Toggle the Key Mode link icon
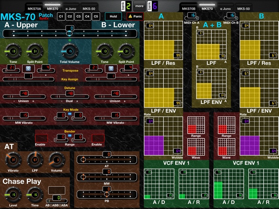This screenshot has height=209, width=279. pos(70,114)
